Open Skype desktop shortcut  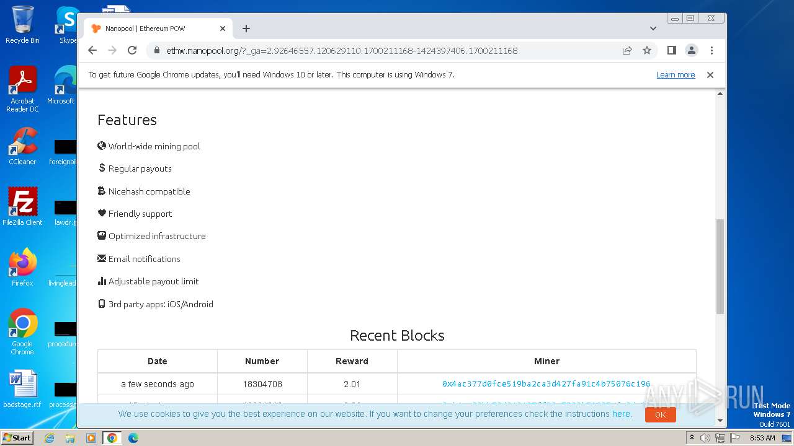68,25
